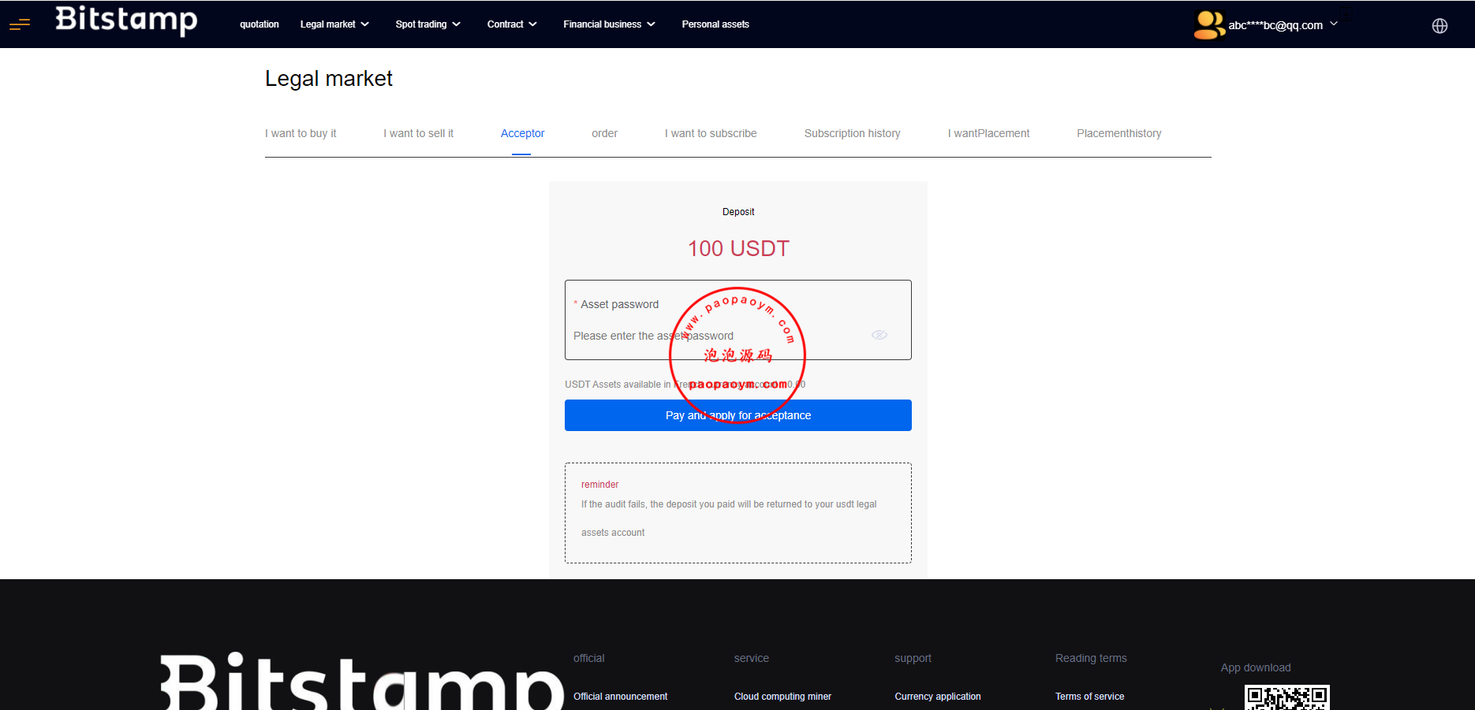The image size is (1475, 710).
Task: Select the 'I want to sell it' tab
Action: [x=418, y=133]
